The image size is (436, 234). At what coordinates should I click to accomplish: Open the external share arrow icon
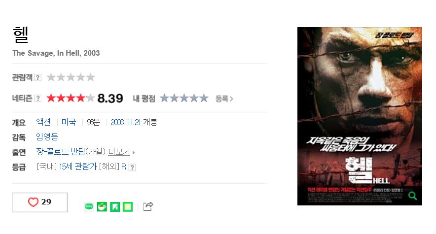(148, 206)
